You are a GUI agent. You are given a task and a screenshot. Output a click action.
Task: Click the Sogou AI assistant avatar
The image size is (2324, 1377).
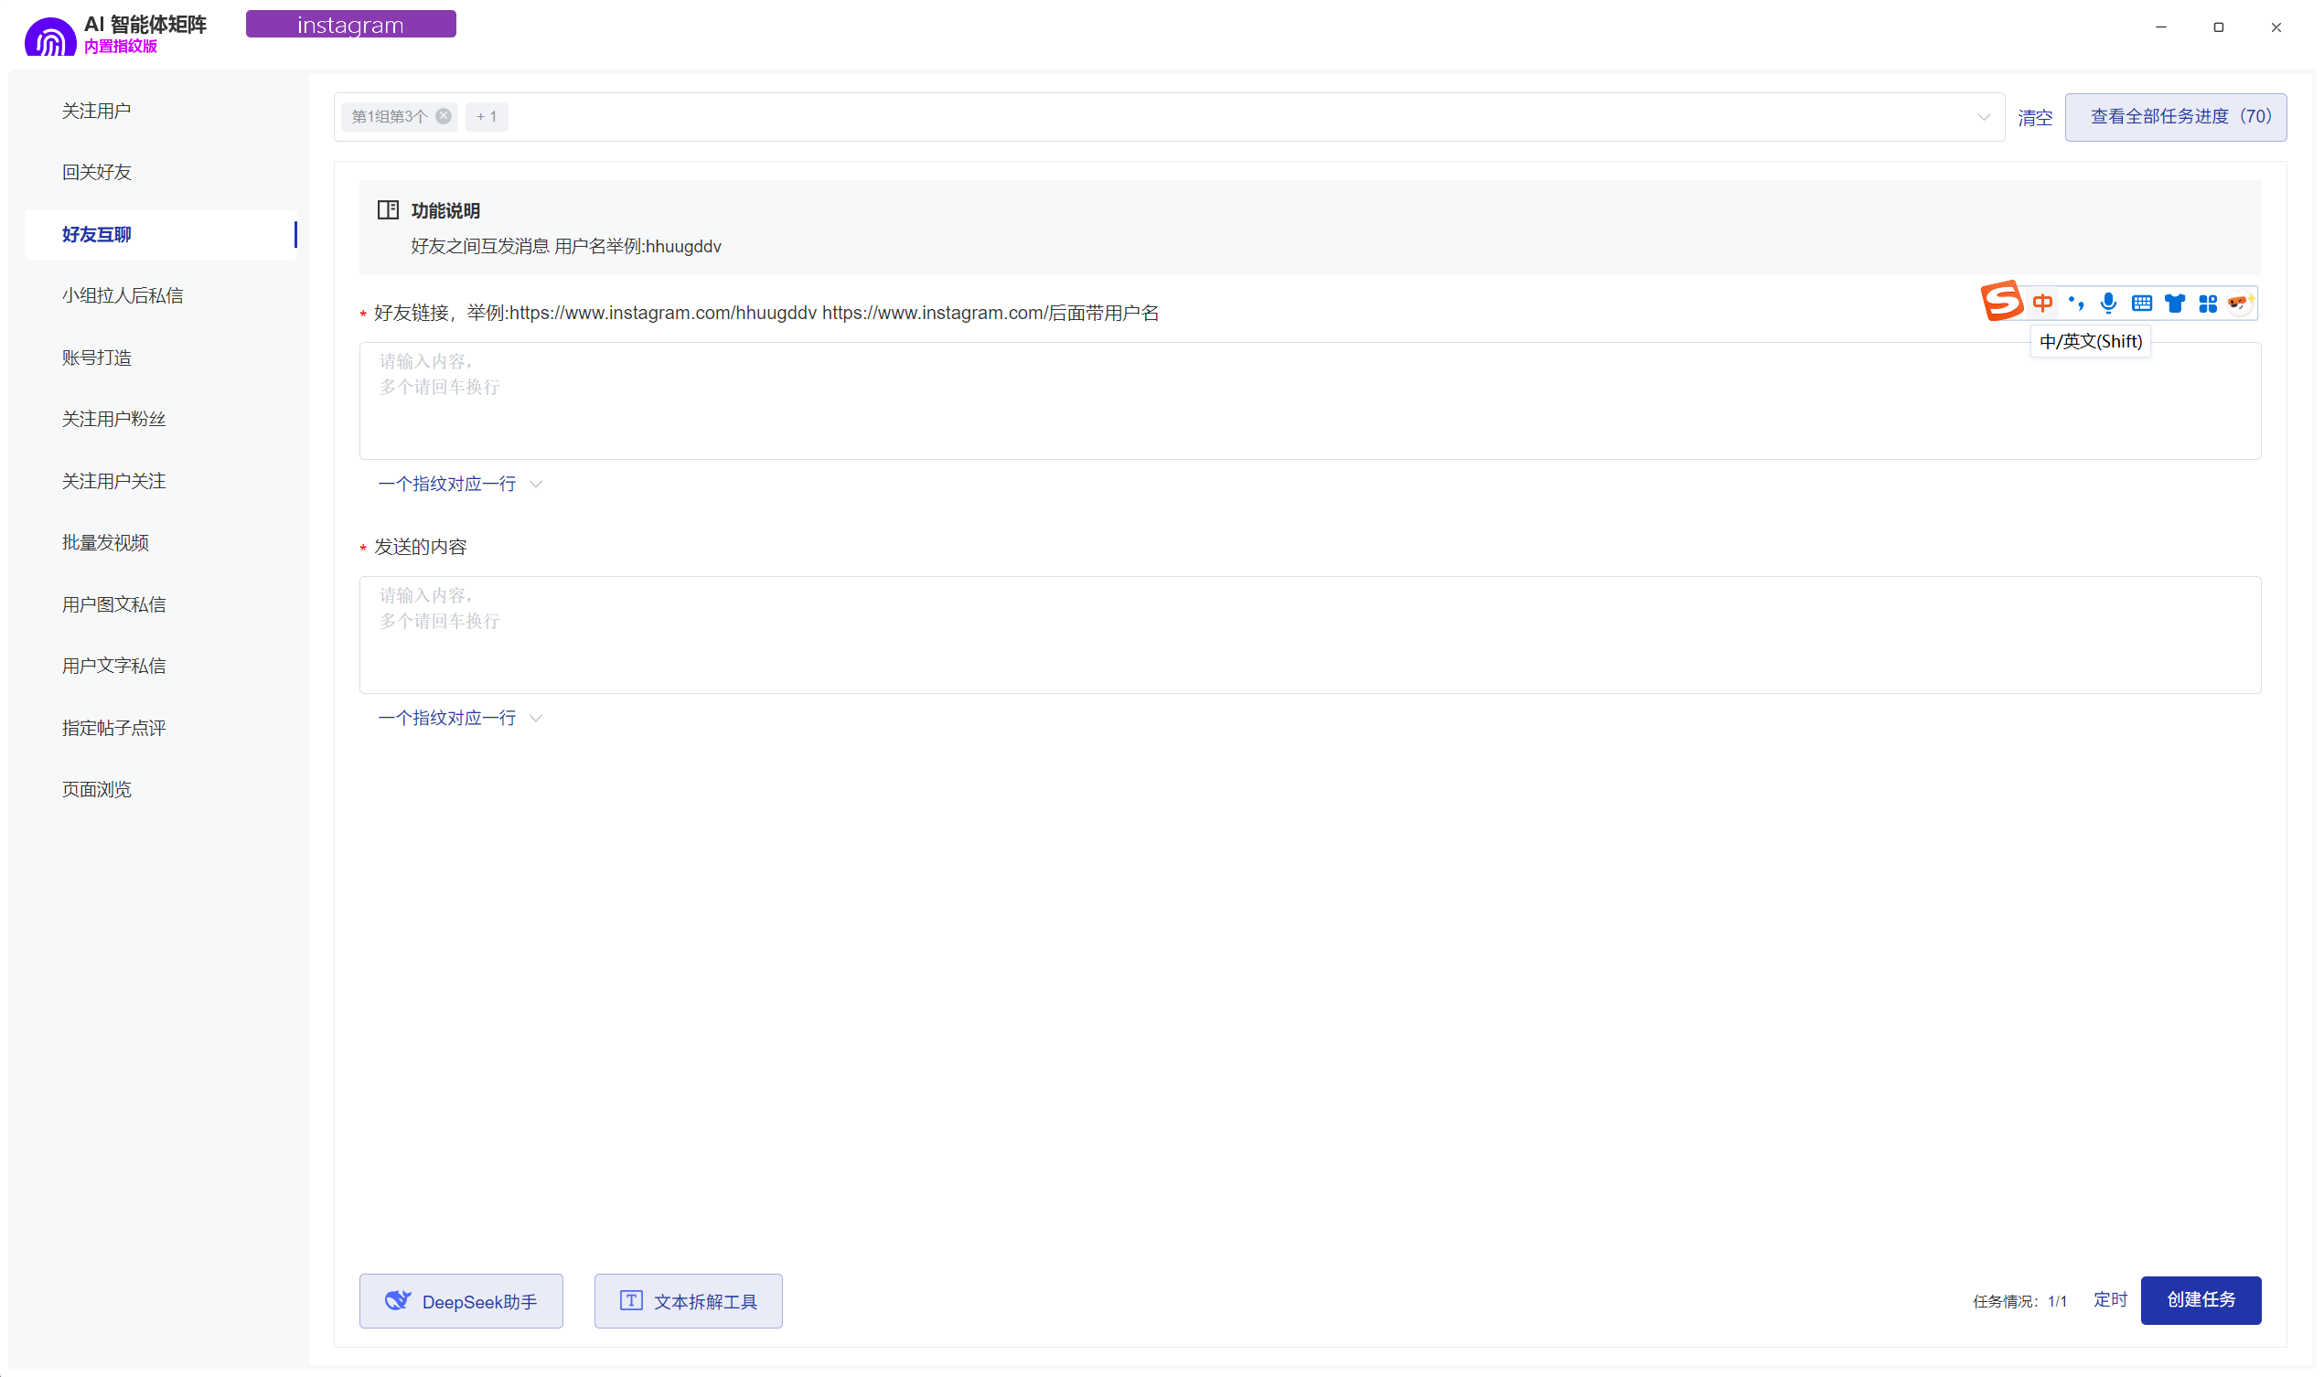pos(2240,304)
